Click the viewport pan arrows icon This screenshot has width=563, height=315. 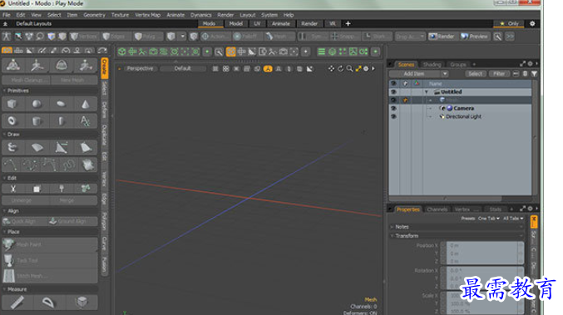point(331,68)
